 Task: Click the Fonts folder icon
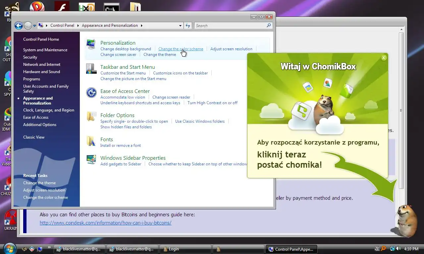(x=91, y=141)
